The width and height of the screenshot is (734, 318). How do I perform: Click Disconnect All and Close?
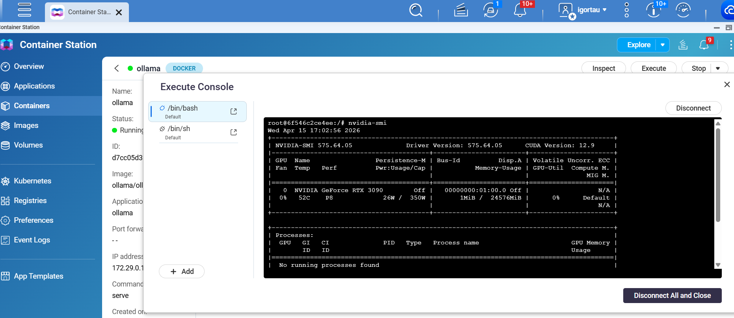pyautogui.click(x=672, y=296)
